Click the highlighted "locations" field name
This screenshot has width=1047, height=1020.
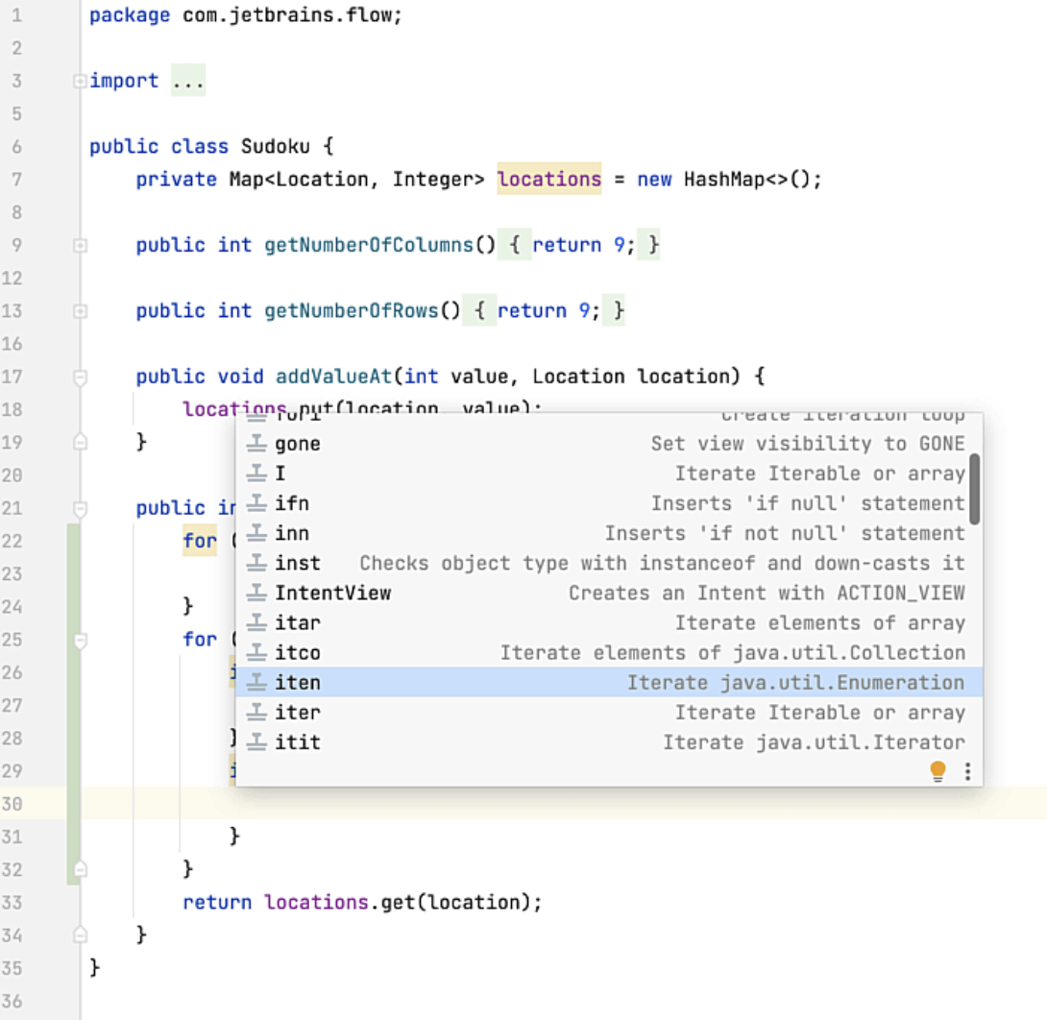pos(549,179)
